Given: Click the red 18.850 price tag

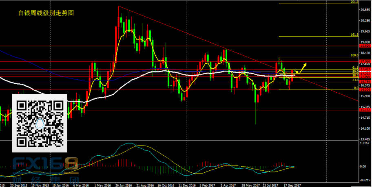Looking at the screenshot, I should click(365, 46).
